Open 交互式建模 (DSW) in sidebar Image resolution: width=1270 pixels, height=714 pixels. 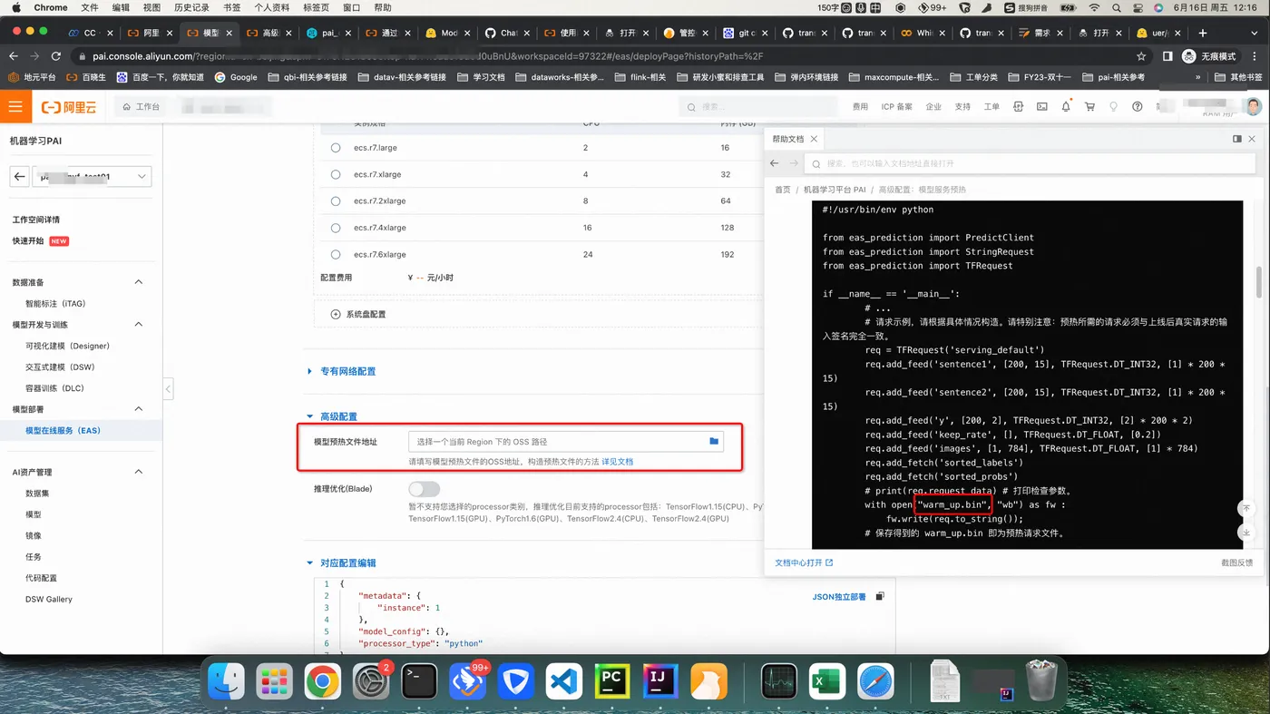click(x=60, y=367)
